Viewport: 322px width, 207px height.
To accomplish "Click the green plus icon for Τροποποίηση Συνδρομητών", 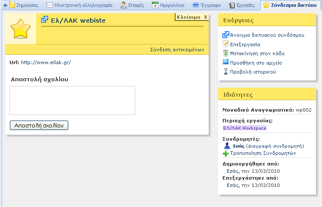I will point(226,153).
